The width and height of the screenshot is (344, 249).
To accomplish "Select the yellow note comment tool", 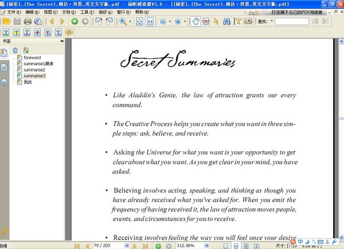I will click(69, 33).
